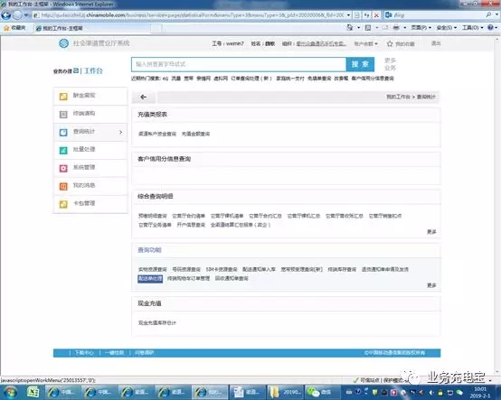The image size is (501, 400).
Task: Open the IE address bar dropdown arrow
Action: pos(348,15)
